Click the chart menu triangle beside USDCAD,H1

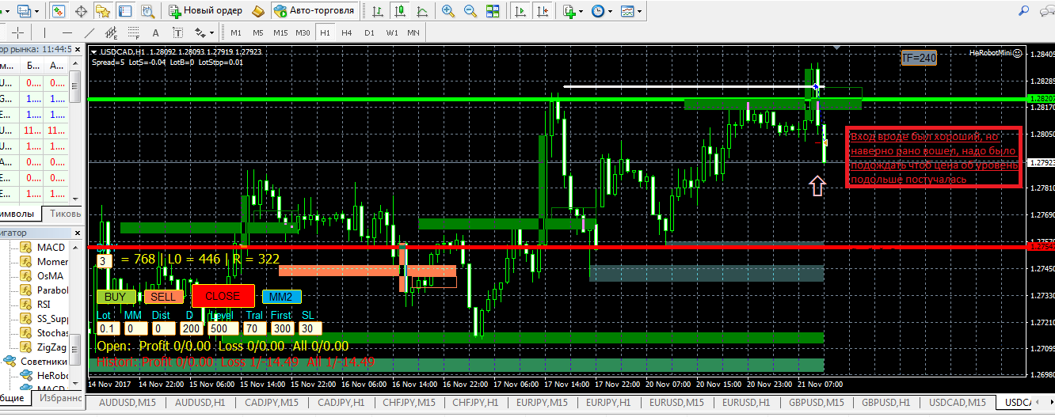pyautogui.click(x=93, y=52)
